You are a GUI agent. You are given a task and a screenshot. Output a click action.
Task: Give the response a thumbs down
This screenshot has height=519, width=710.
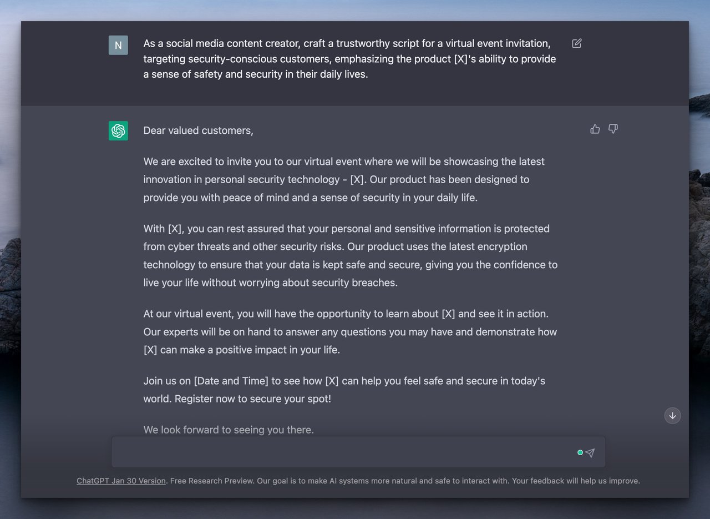click(613, 129)
